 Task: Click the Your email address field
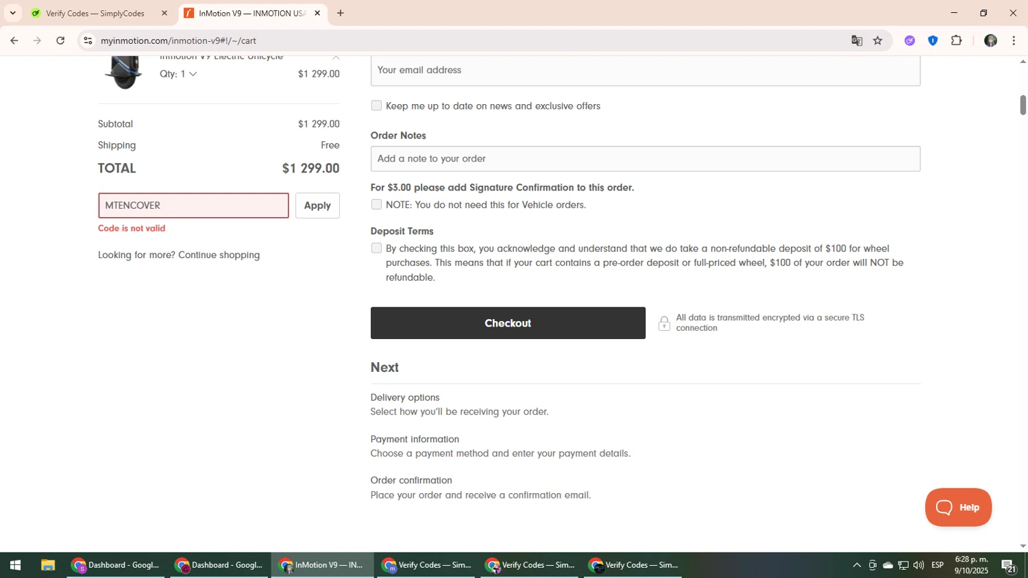(x=645, y=71)
